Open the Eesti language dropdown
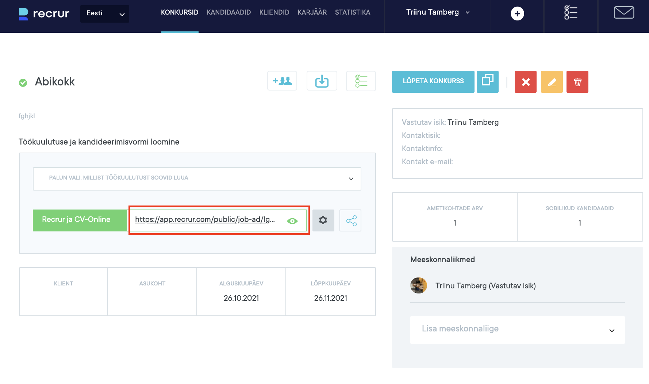649x384 pixels. pos(105,14)
